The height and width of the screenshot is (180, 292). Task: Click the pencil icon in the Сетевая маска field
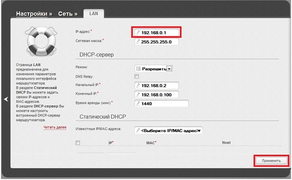[138, 41]
